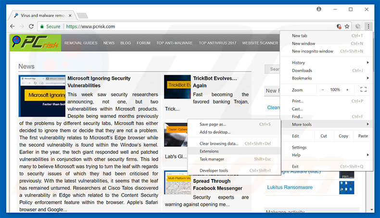Choose New window in the menu
Image resolution: width=380 pixels, height=218 pixels.
[x=327, y=43]
